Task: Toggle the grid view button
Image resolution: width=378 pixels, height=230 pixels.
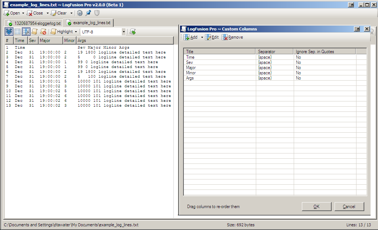Action: [x=17, y=32]
